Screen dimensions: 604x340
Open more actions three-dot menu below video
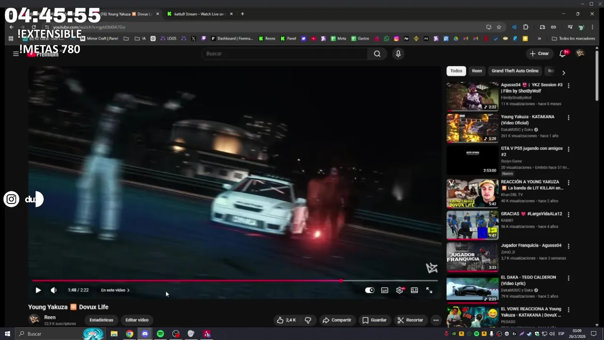(x=436, y=320)
